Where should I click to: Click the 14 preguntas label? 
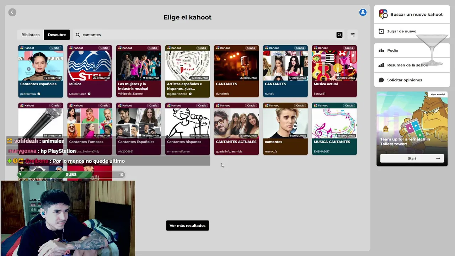click(x=53, y=78)
